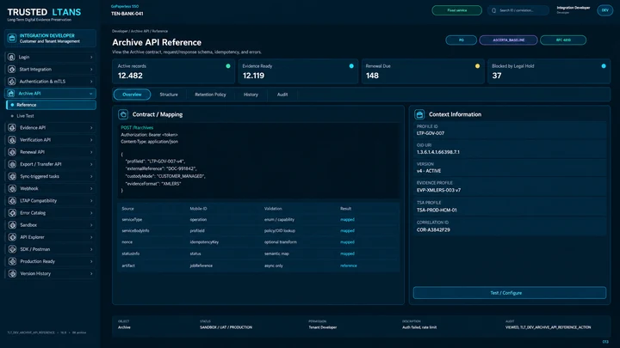
Task: Click the 'EVP-XMLERS-003 v7' value
Action: [x=438, y=190]
